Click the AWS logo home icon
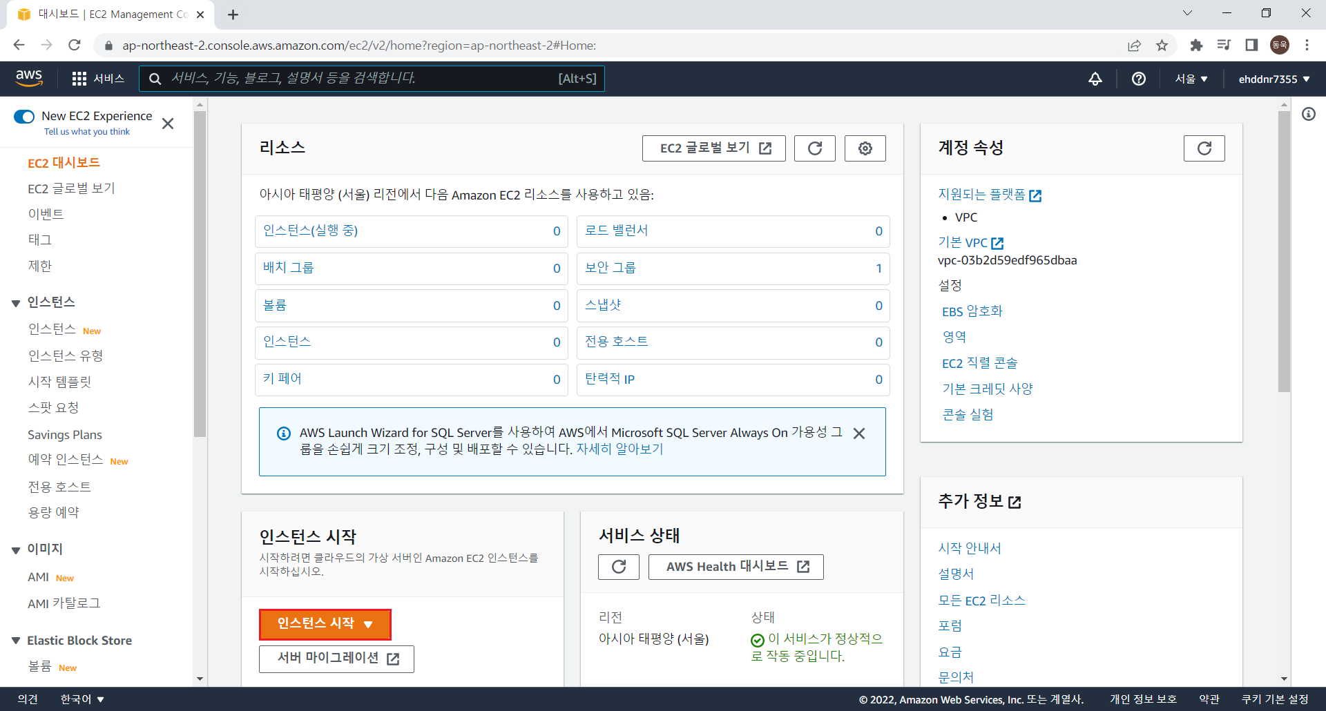This screenshot has height=711, width=1326. click(x=29, y=78)
